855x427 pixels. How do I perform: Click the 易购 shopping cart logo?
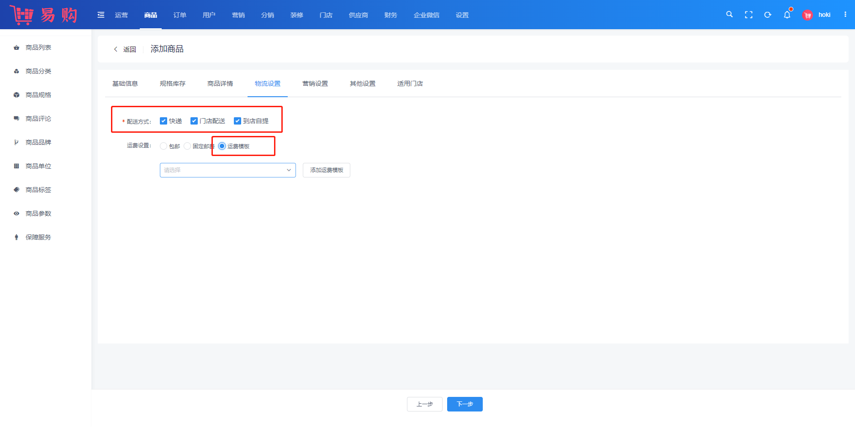43,15
